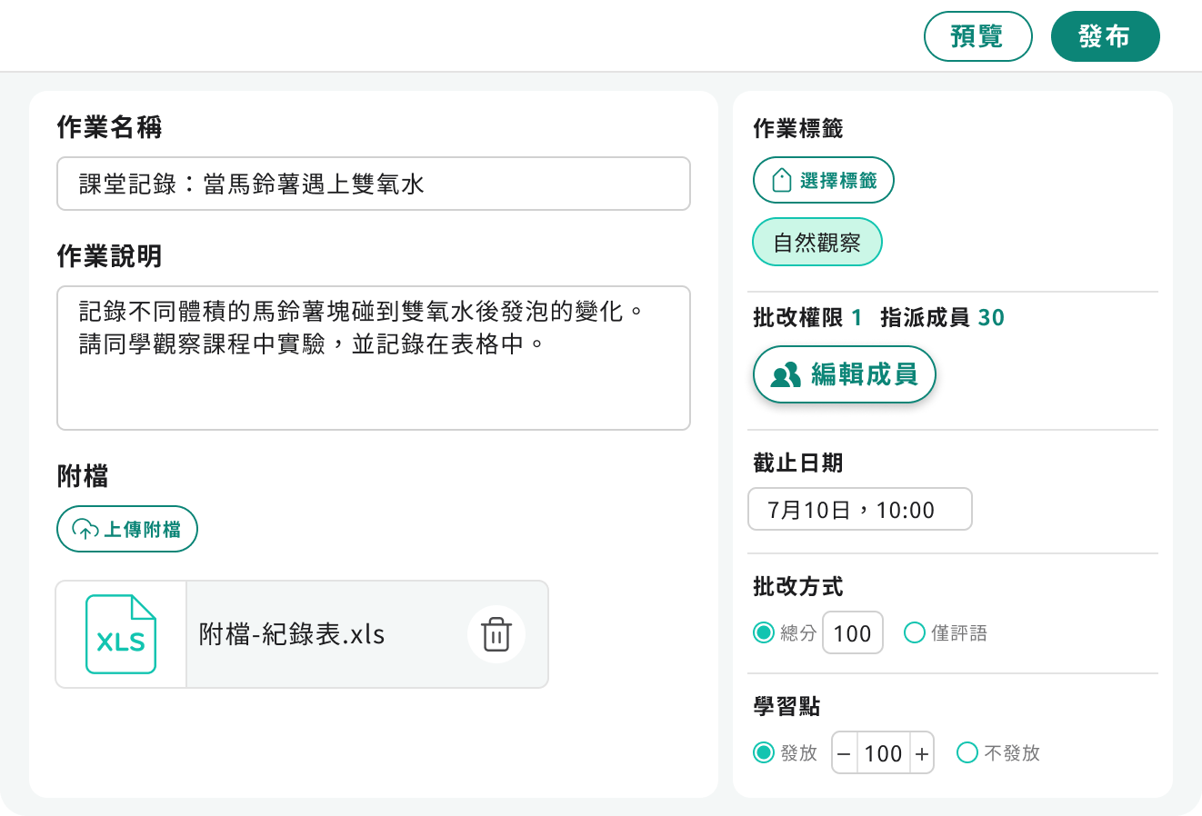Click the 作業說明 description text area
Screen dimensions: 1202x816
[374, 358]
